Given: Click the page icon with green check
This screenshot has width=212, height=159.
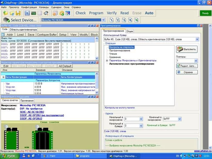Looking at the screenshot, I should click(x=137, y=20).
